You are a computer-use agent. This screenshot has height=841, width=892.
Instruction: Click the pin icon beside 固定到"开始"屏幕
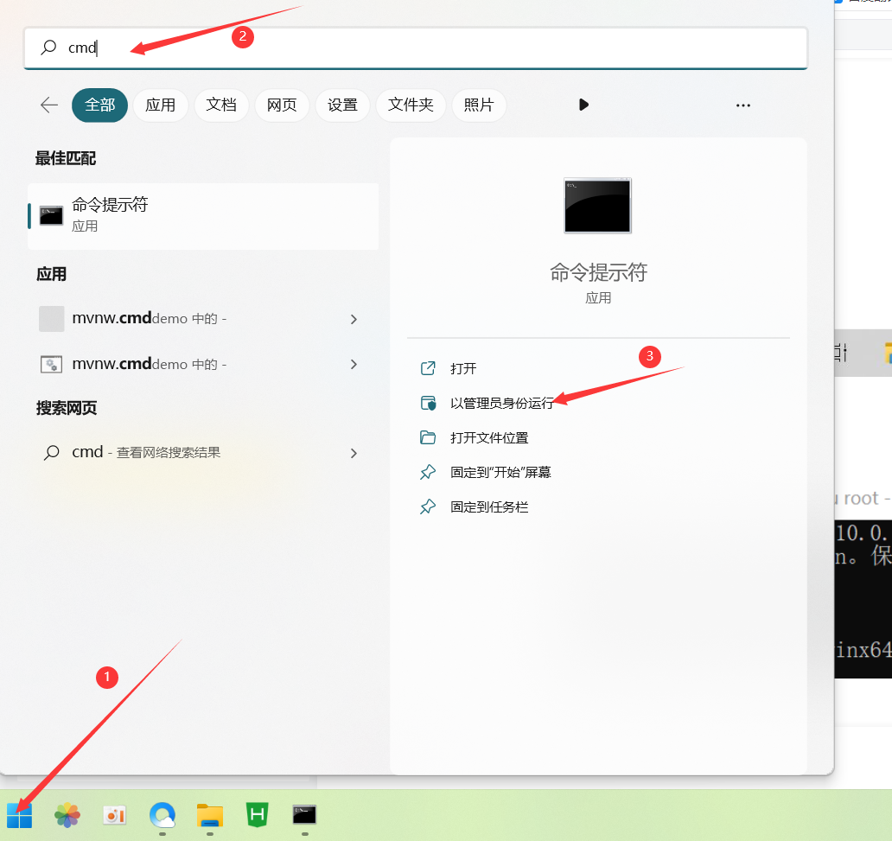pyautogui.click(x=428, y=472)
